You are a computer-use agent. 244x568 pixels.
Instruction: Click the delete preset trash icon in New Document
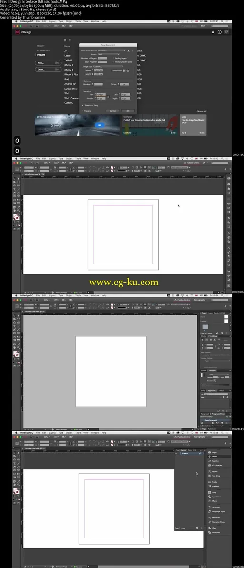(x=132, y=51)
